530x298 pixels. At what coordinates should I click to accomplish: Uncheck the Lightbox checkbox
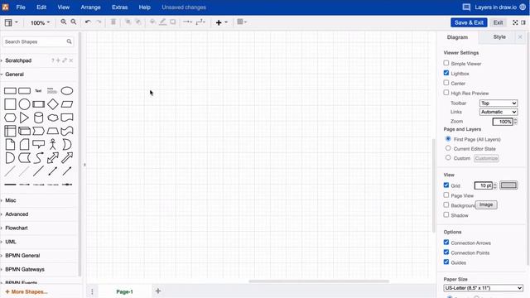(446, 73)
